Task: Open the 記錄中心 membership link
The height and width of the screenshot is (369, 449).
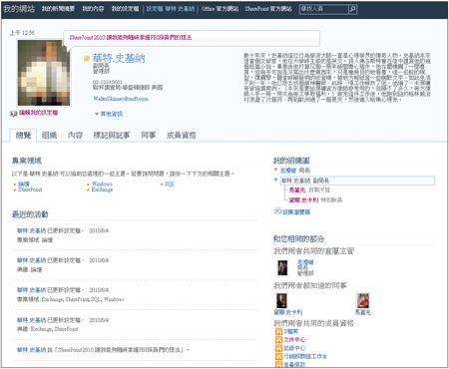Action: [294, 348]
